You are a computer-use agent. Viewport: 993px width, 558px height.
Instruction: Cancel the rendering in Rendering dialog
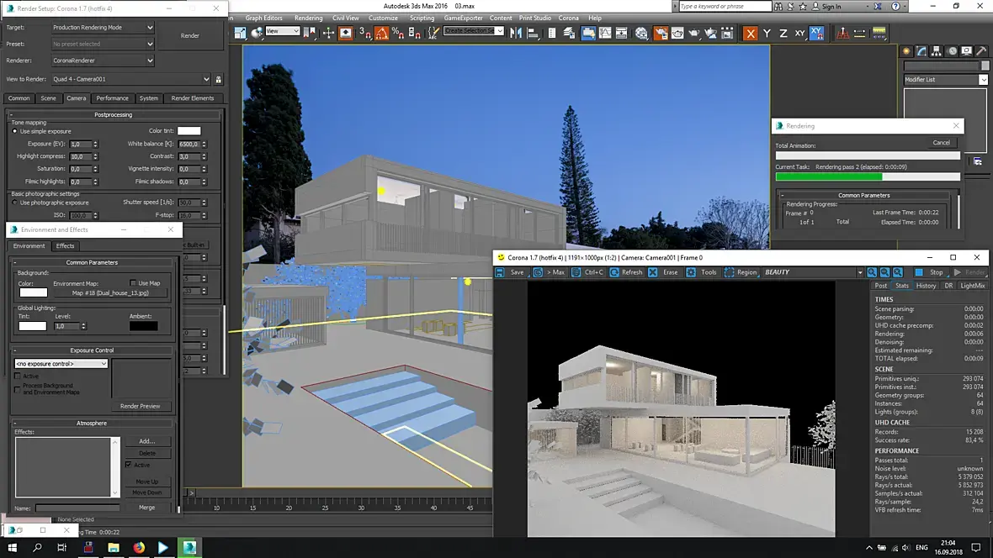click(941, 143)
